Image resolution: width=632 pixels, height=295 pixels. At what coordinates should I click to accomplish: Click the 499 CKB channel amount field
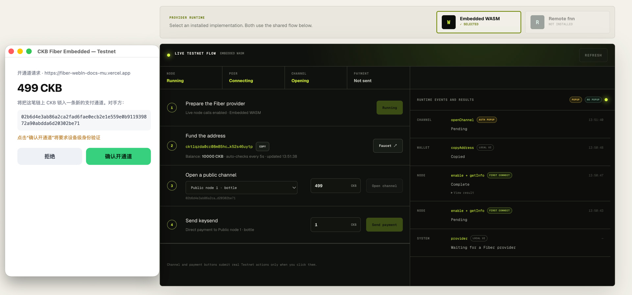coord(335,186)
